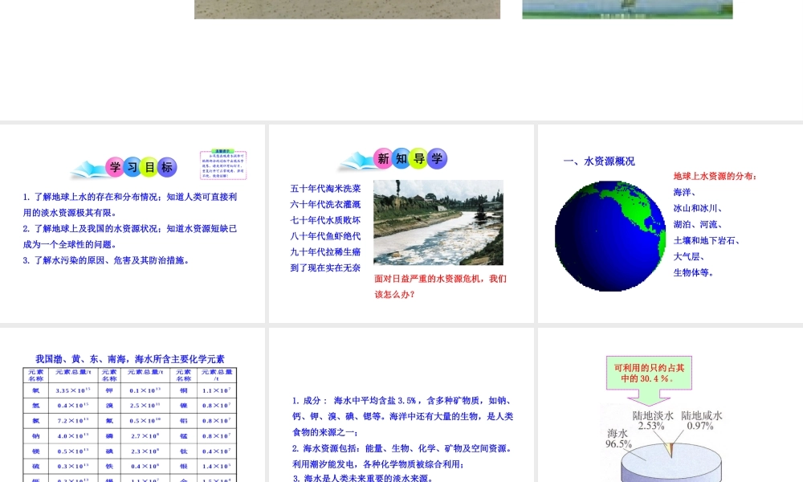Click the table cell 3.35×10¹⁵
Image resolution: width=803 pixels, height=482 pixels.
click(73, 390)
